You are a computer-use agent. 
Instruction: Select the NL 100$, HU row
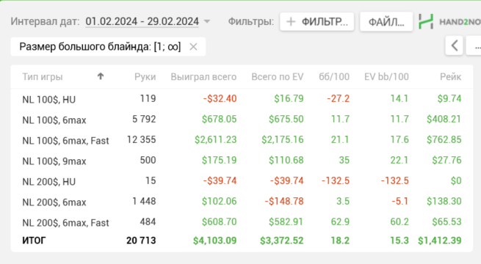pos(242,99)
